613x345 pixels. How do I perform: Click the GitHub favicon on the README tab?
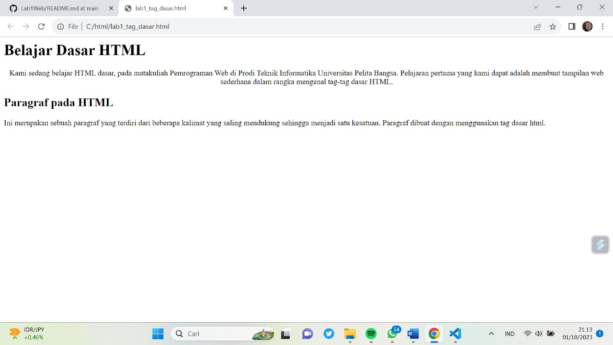click(13, 8)
